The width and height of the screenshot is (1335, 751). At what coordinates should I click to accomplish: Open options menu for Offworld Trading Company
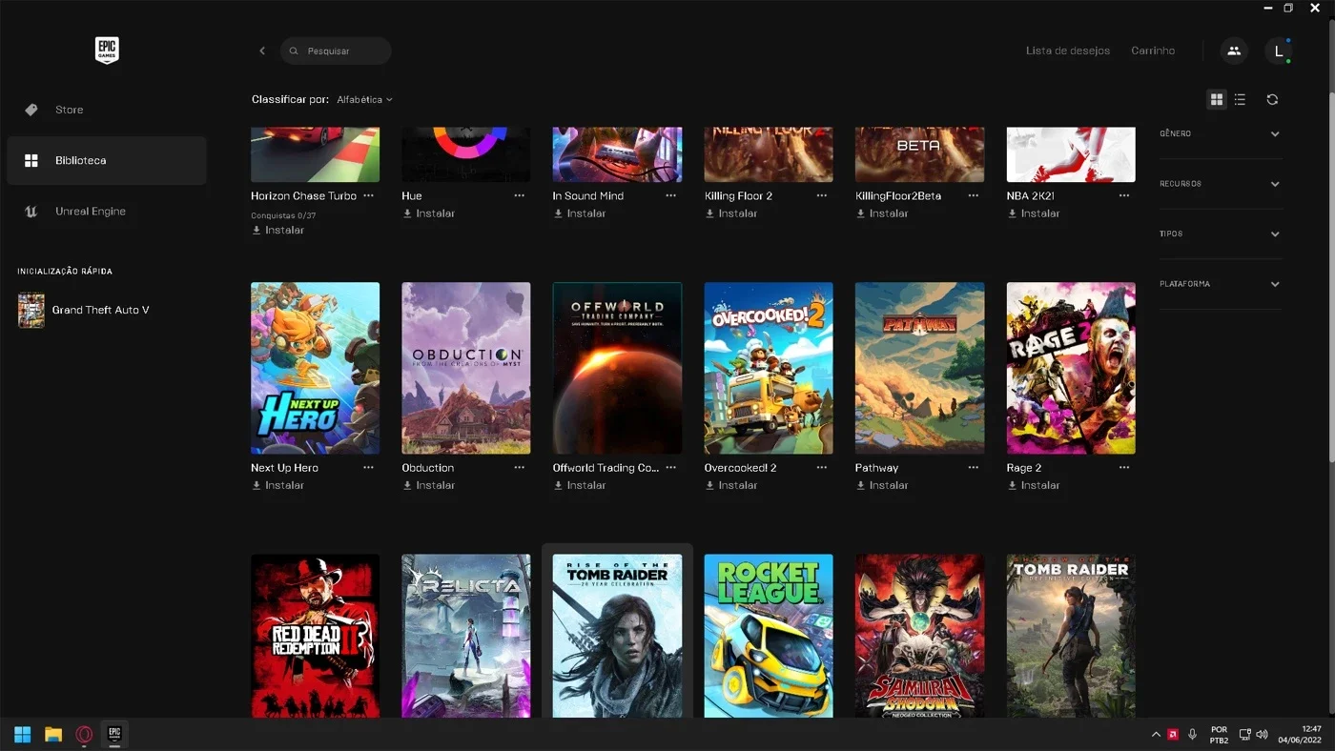tap(671, 468)
